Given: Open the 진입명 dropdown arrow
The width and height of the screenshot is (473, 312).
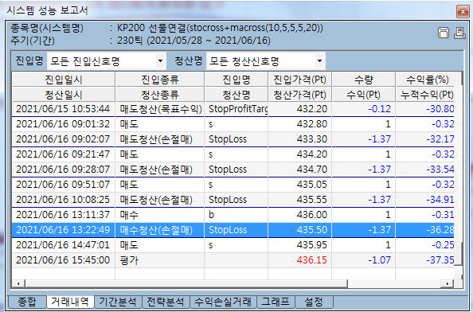Looking at the screenshot, I should (x=160, y=61).
